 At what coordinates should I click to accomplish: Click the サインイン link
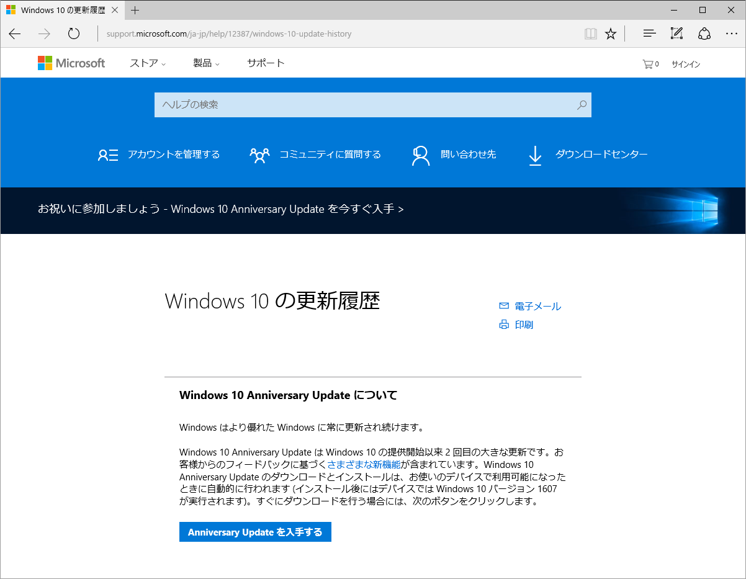[686, 64]
